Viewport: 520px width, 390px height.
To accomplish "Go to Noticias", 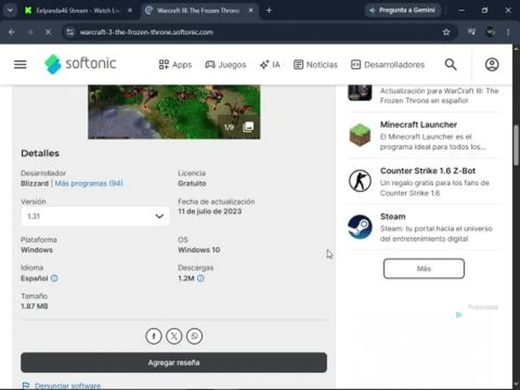I will [x=315, y=64].
